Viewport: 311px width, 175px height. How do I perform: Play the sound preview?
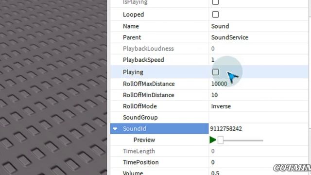213,140
